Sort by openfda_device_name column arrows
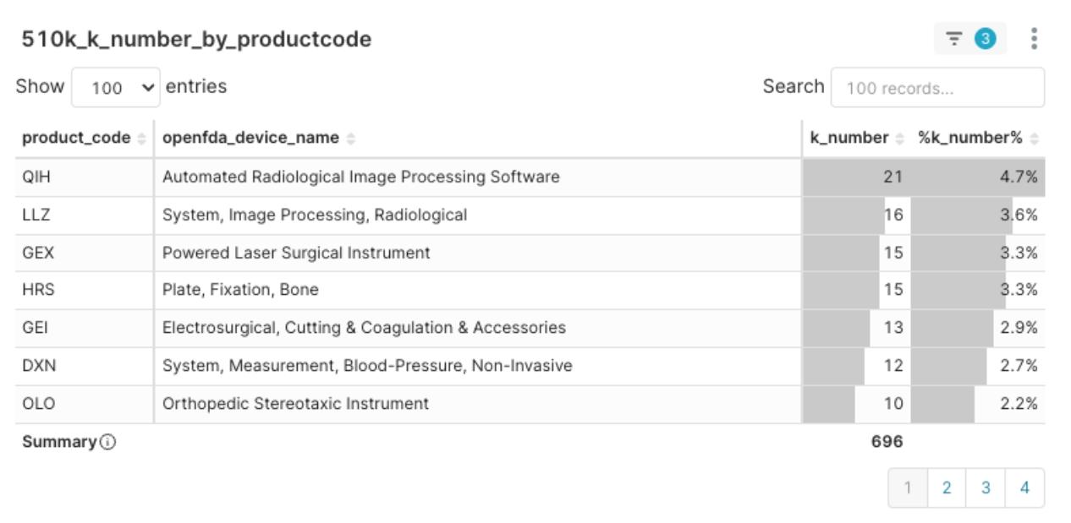1071x523 pixels. click(351, 139)
